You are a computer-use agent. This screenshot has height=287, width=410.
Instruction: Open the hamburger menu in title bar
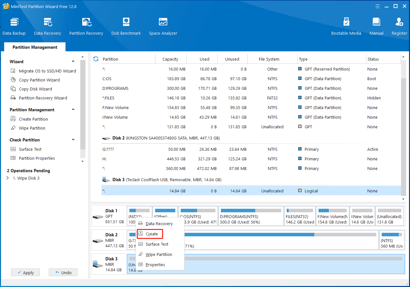(x=378, y=6)
